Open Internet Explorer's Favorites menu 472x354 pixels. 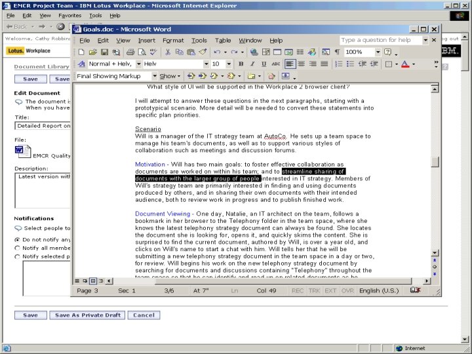70,15
